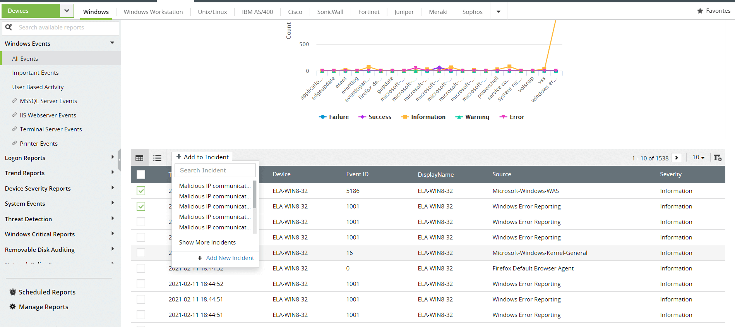
Task: Open the Cisco tab
Action: (295, 12)
